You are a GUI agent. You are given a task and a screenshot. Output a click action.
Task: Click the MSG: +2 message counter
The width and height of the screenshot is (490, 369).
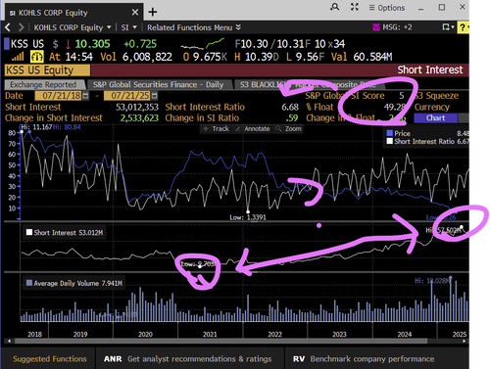397,27
